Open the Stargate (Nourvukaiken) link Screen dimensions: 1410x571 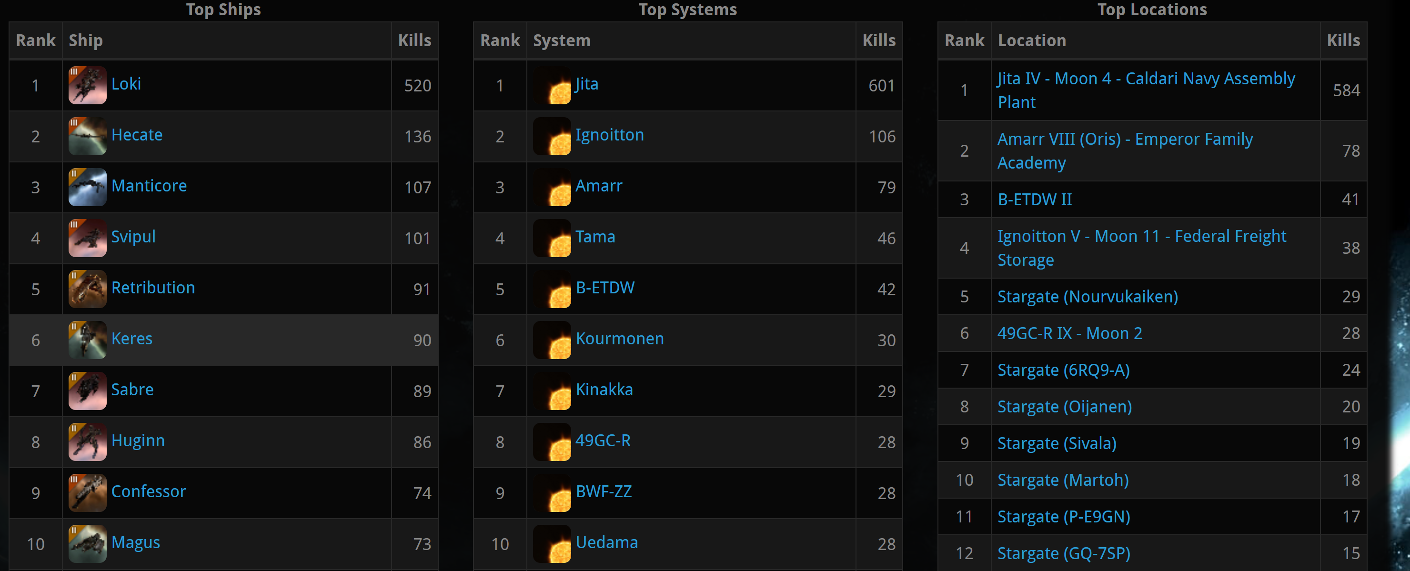(1088, 297)
